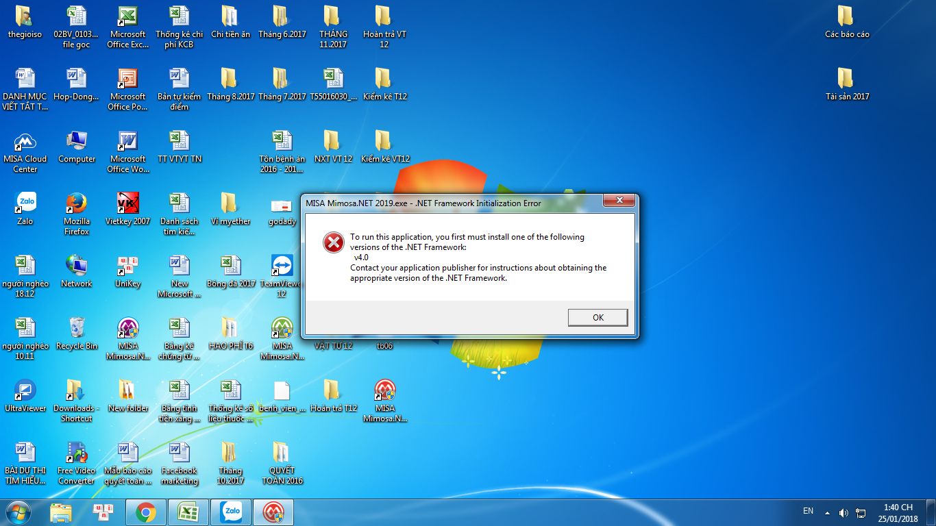
Task: Select the Tháng 8.2017 folder
Action: 230,84
